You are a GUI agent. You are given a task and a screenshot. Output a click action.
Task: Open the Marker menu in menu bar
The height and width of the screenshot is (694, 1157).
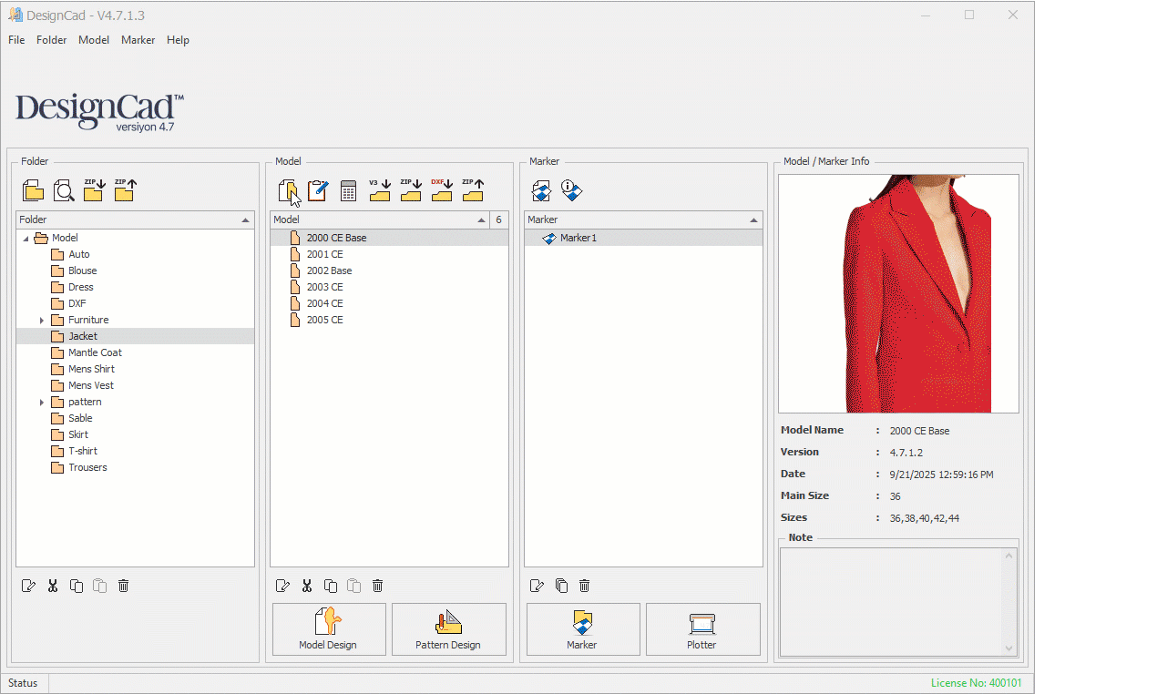pyautogui.click(x=138, y=40)
